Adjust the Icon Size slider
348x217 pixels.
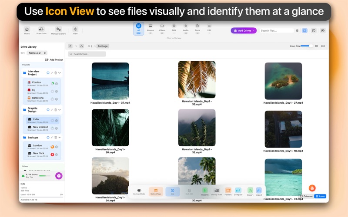tap(306, 46)
